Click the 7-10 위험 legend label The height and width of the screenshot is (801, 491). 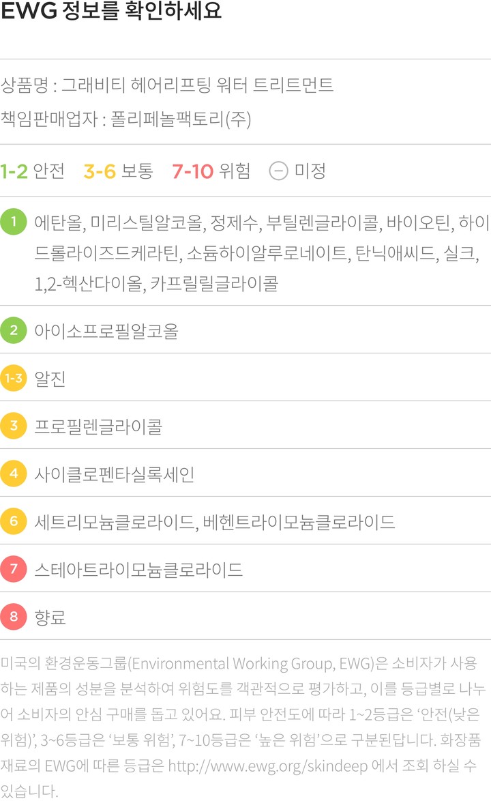pyautogui.click(x=211, y=171)
